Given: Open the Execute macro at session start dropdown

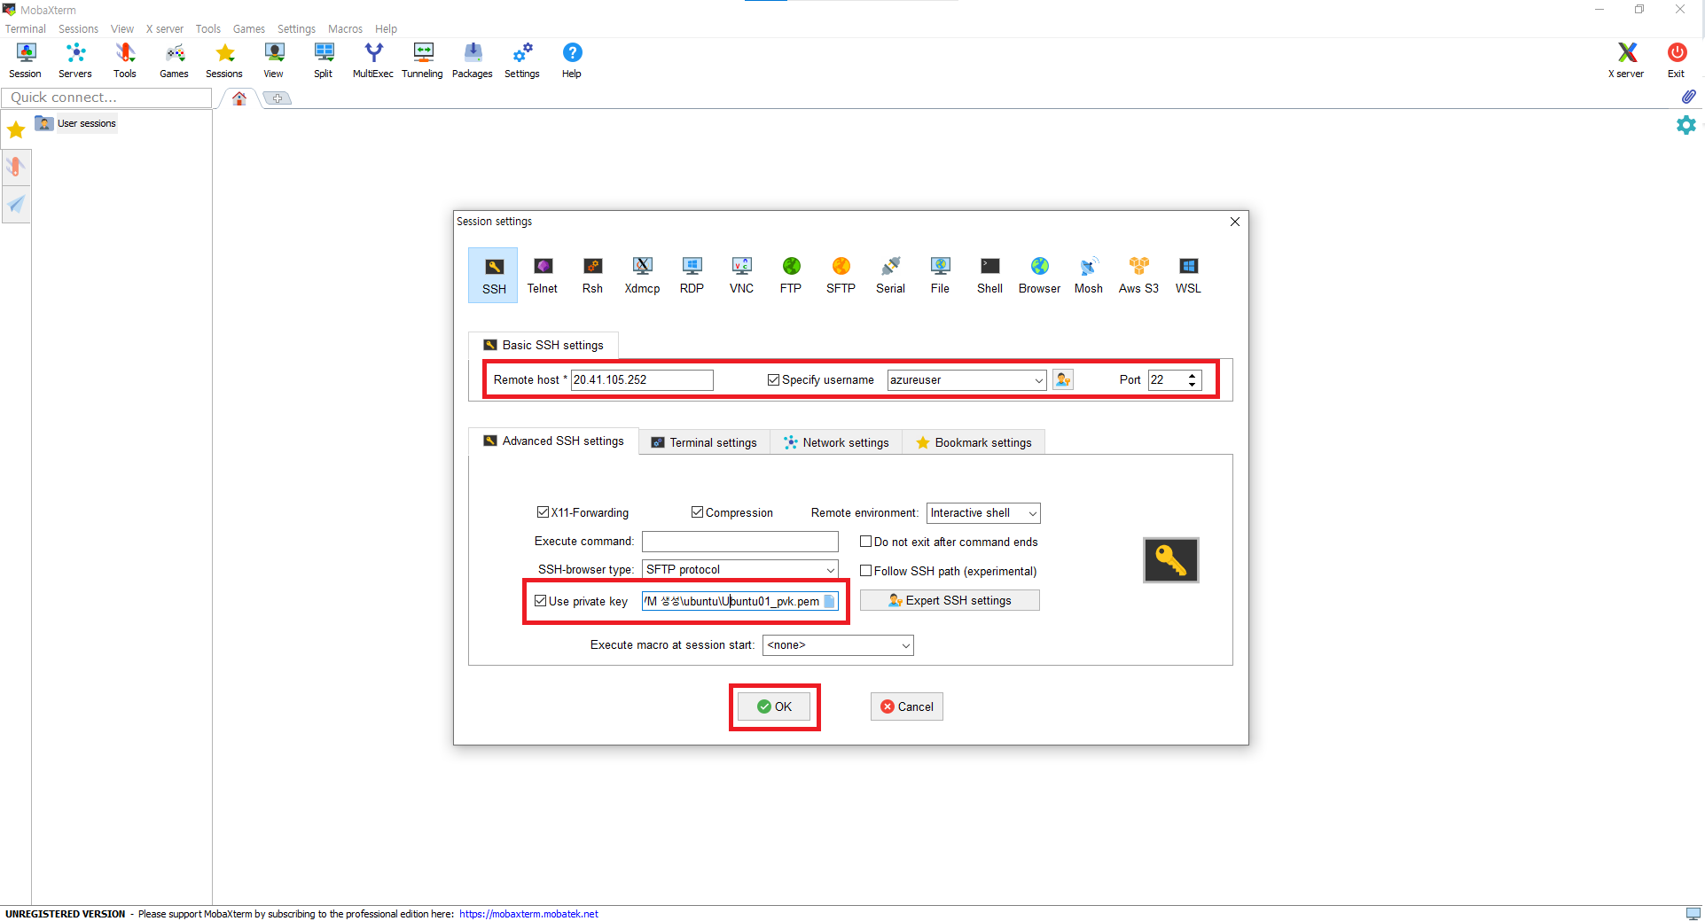Looking at the screenshot, I should (838, 645).
